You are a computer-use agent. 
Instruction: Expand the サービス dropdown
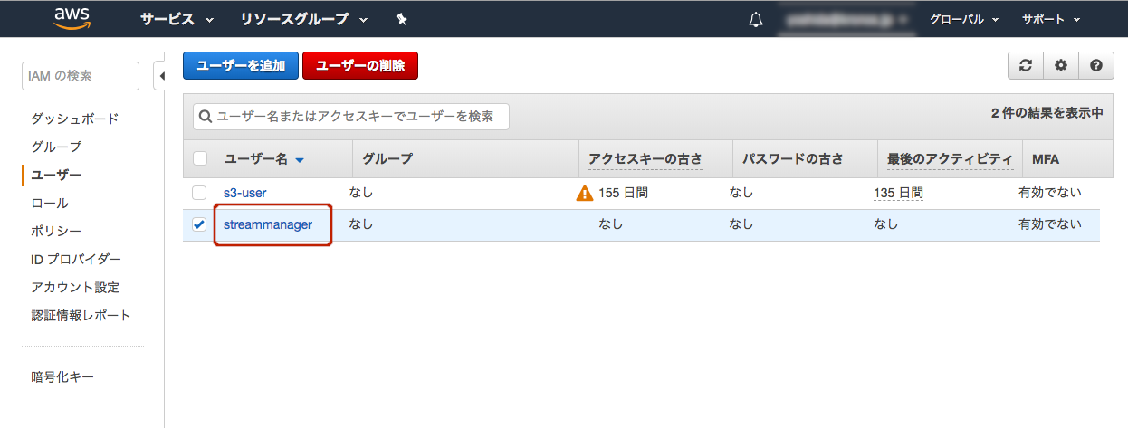[177, 19]
